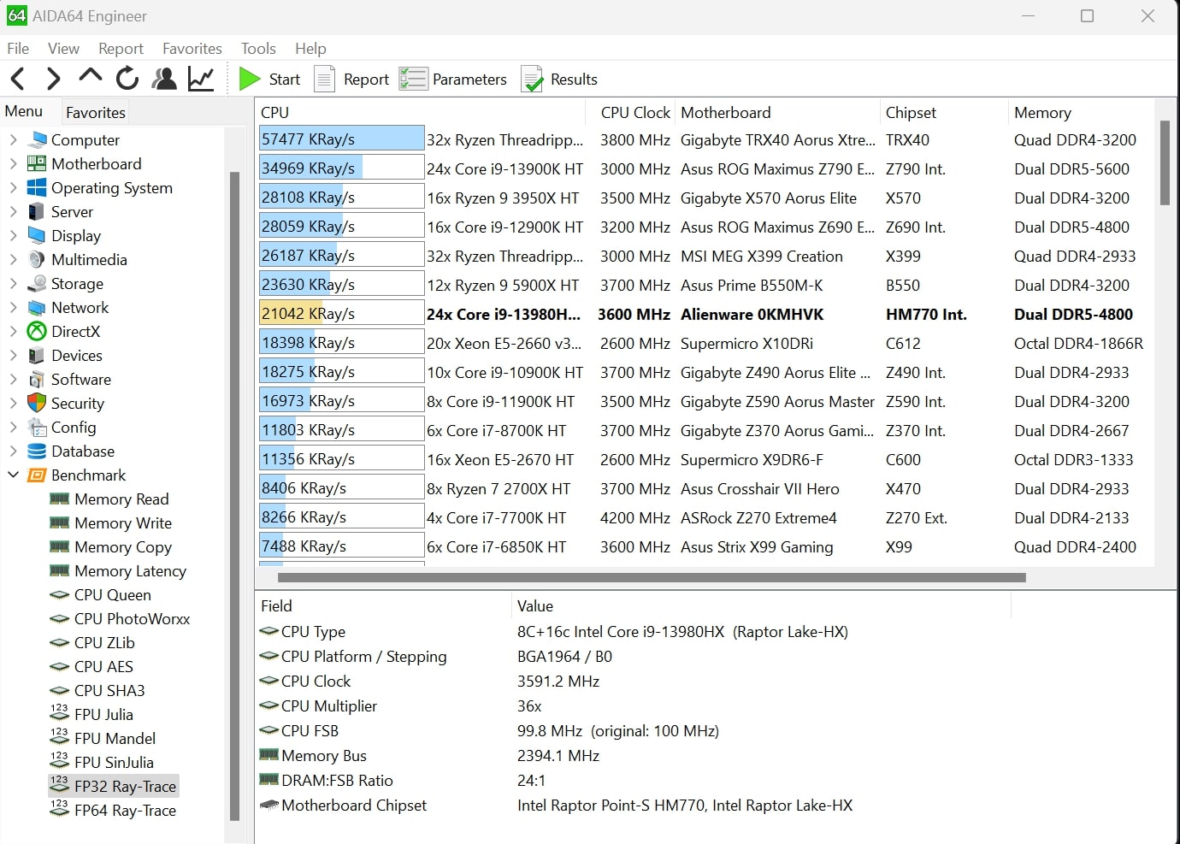1180x844 pixels.
Task: Select Memory Read benchmark
Action: 121,499
